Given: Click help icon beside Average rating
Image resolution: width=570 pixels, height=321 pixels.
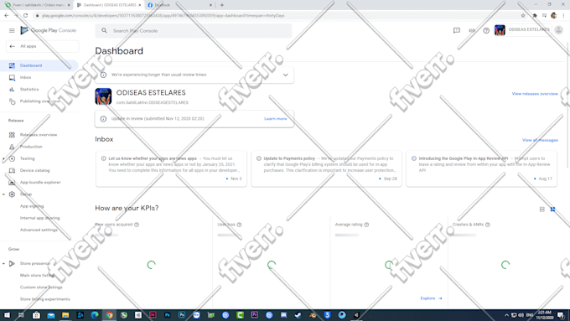Looking at the screenshot, I should click(366, 225).
